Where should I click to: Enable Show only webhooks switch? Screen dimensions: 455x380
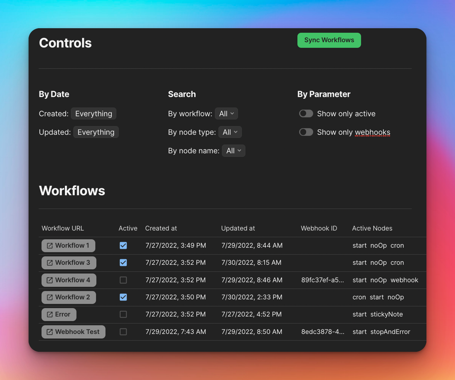point(306,132)
